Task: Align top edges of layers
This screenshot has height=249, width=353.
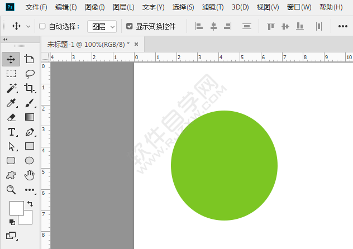Action: pyautogui.click(x=271, y=26)
